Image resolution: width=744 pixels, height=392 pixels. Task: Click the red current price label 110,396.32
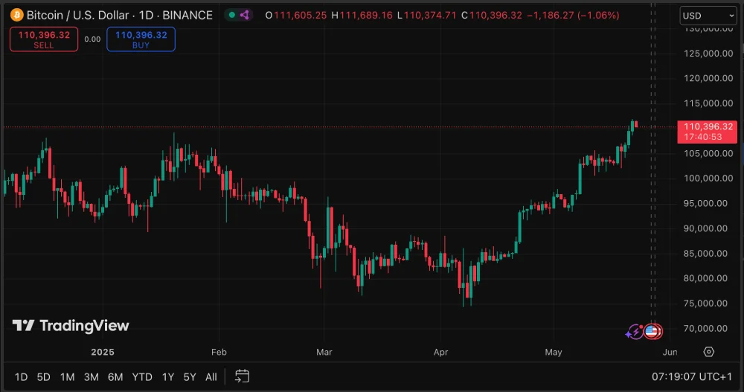coord(708,132)
